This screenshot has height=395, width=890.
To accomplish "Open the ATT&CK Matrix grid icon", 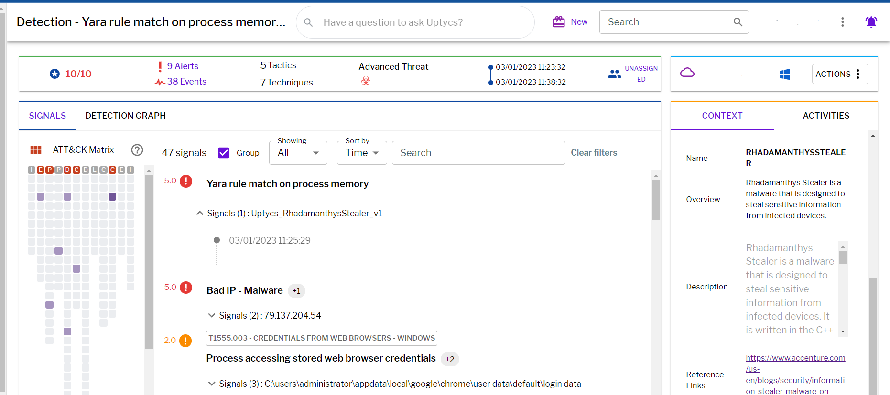I will (x=36, y=150).
